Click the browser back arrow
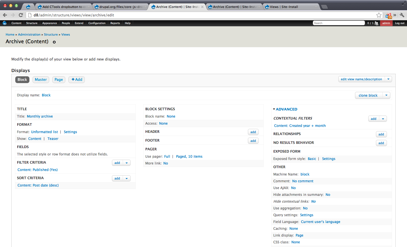The width and height of the screenshot is (407, 247). (x=5, y=15)
